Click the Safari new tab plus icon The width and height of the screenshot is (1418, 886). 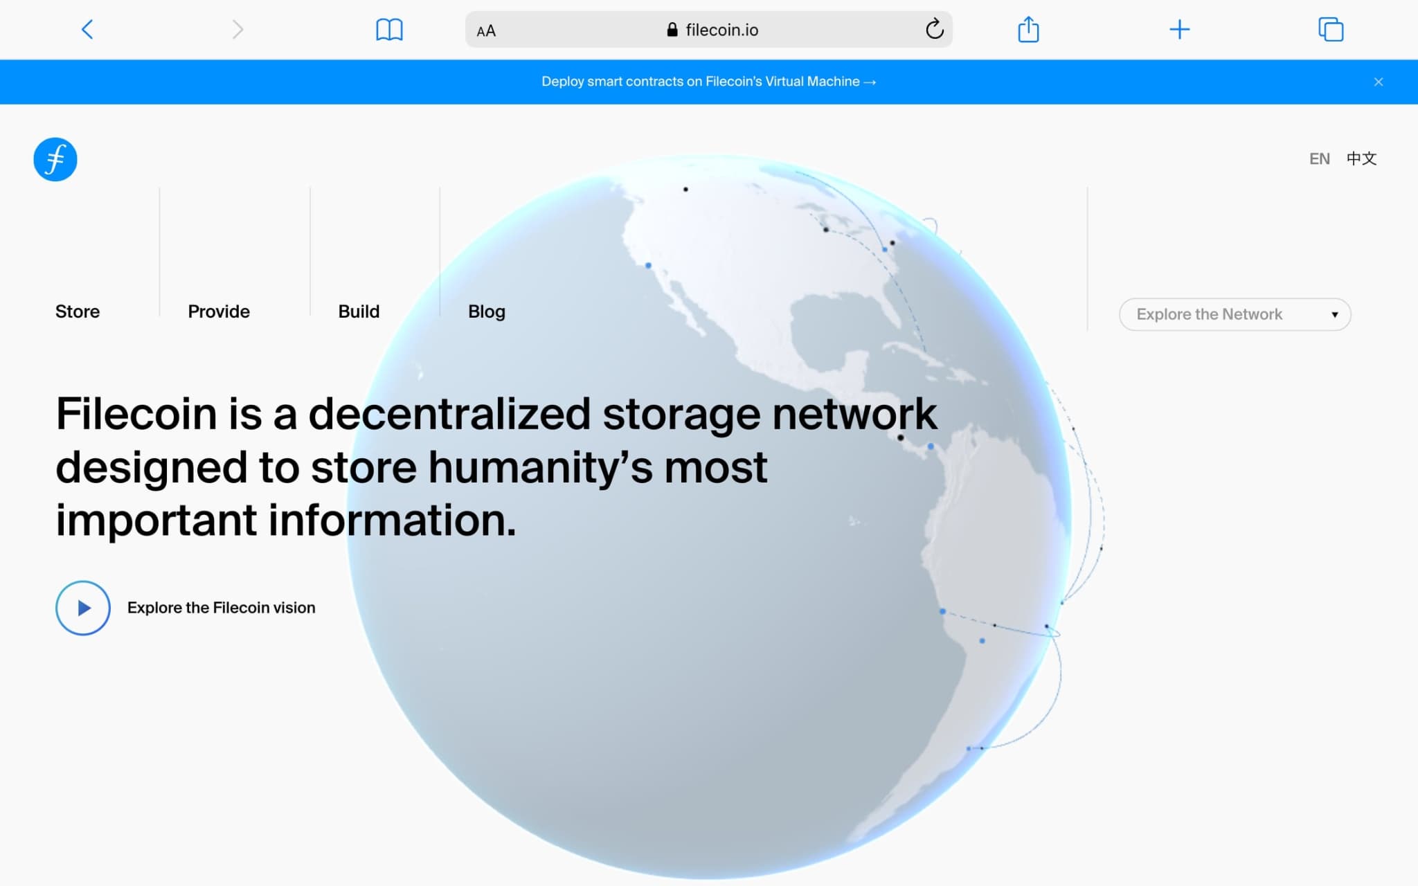pos(1179,28)
